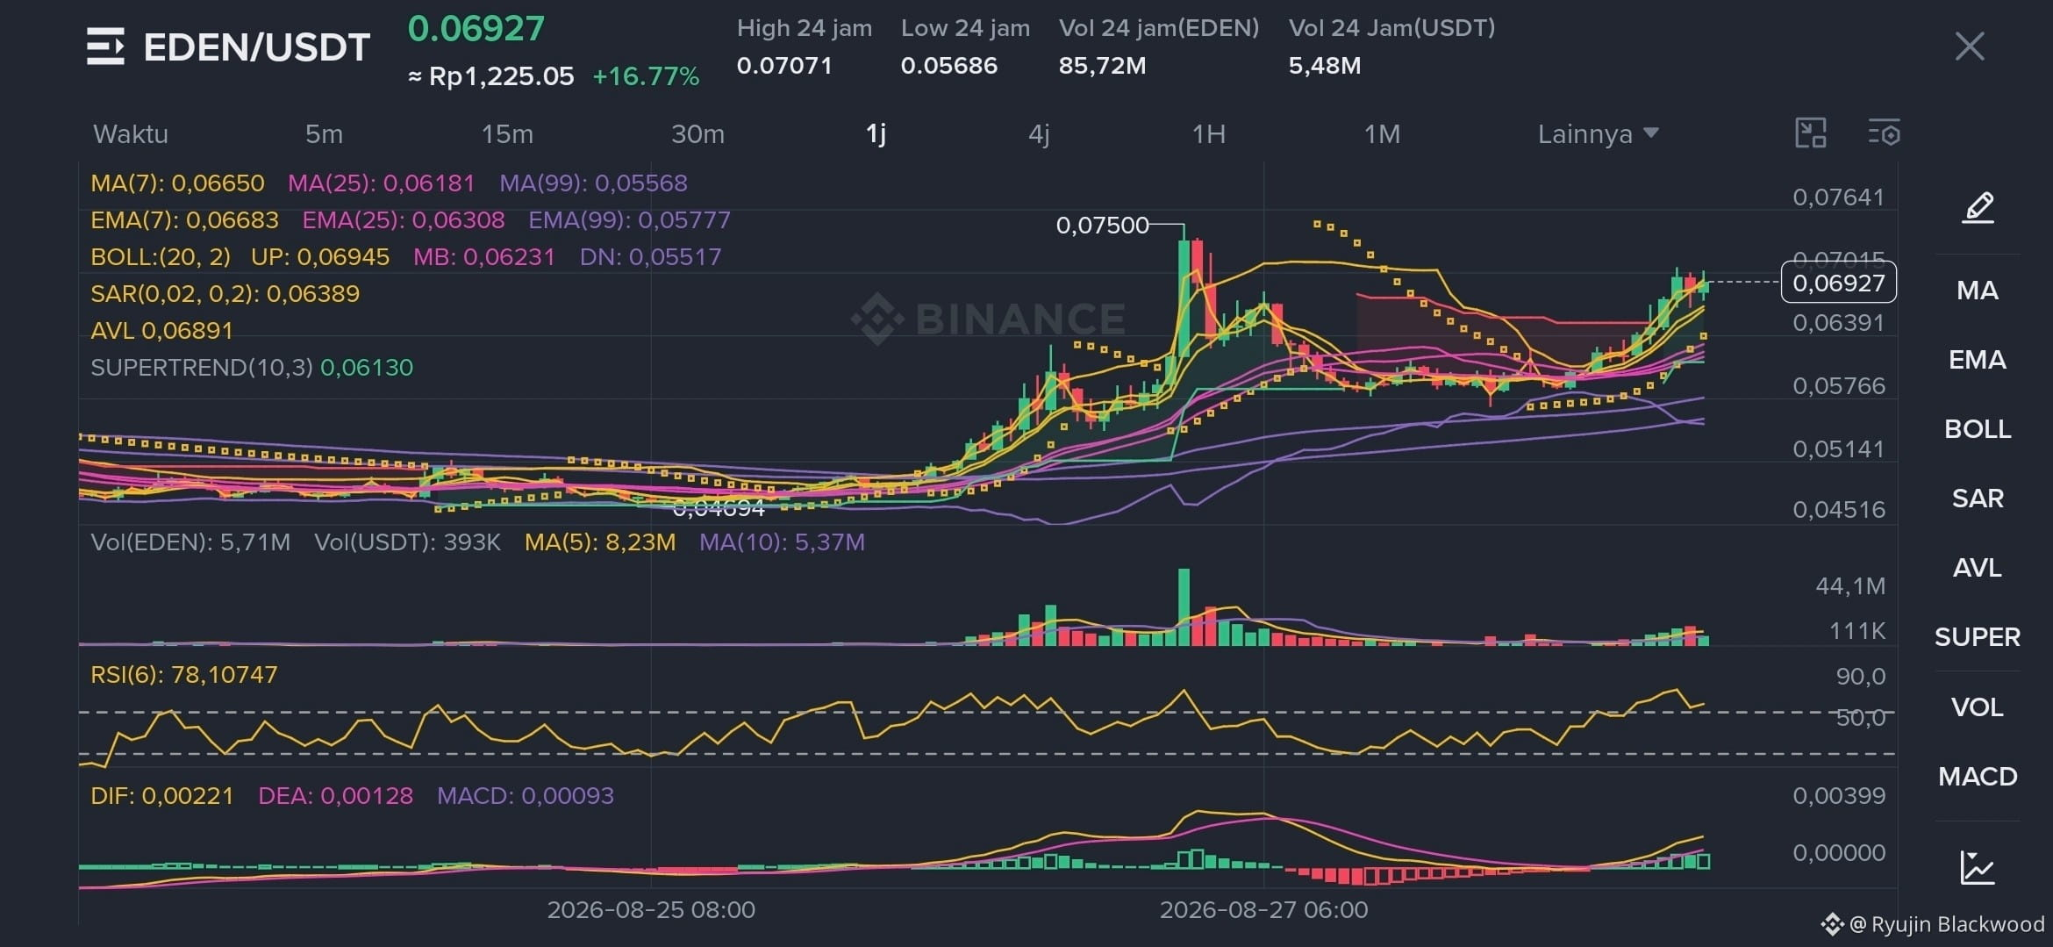This screenshot has height=947, width=2053.
Task: Click the EDEN/USDT pair title
Action: click(x=256, y=47)
